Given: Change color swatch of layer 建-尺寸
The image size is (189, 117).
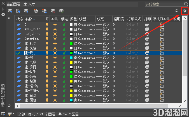Looking at the screenshot, I should (x=71, y=53).
